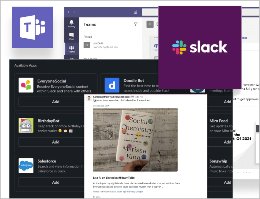Open Chat in the Teams sidebar
Viewport: 260px width, 199px height.
coord(71,36)
